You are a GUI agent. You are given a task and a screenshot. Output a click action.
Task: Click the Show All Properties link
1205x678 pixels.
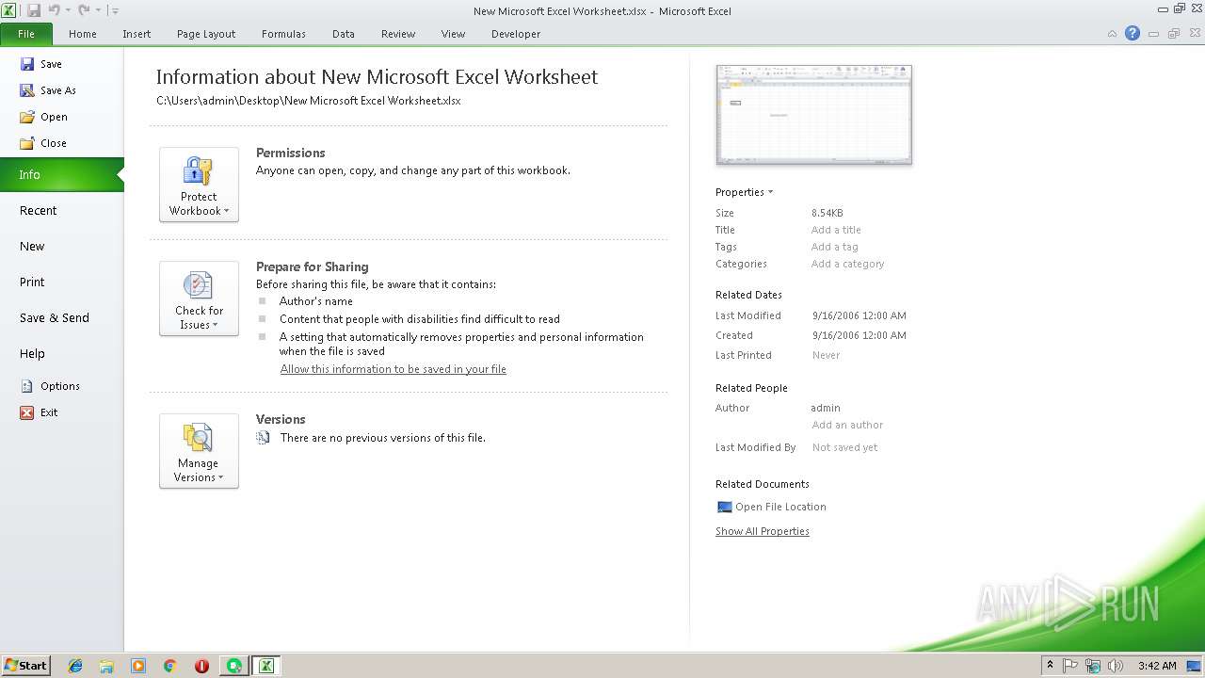coord(763,531)
